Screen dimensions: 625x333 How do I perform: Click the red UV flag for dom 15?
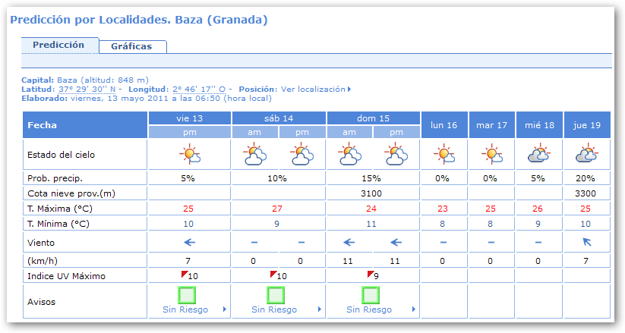(370, 273)
